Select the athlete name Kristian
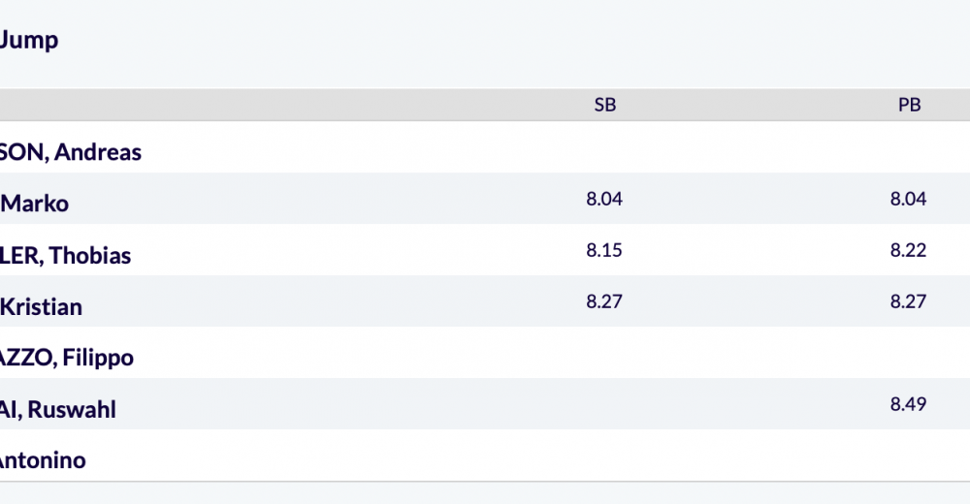 [41, 306]
